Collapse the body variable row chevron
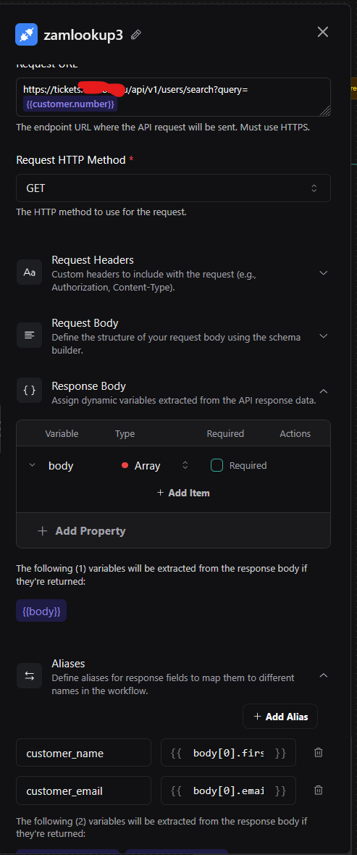357x855 pixels. (32, 465)
